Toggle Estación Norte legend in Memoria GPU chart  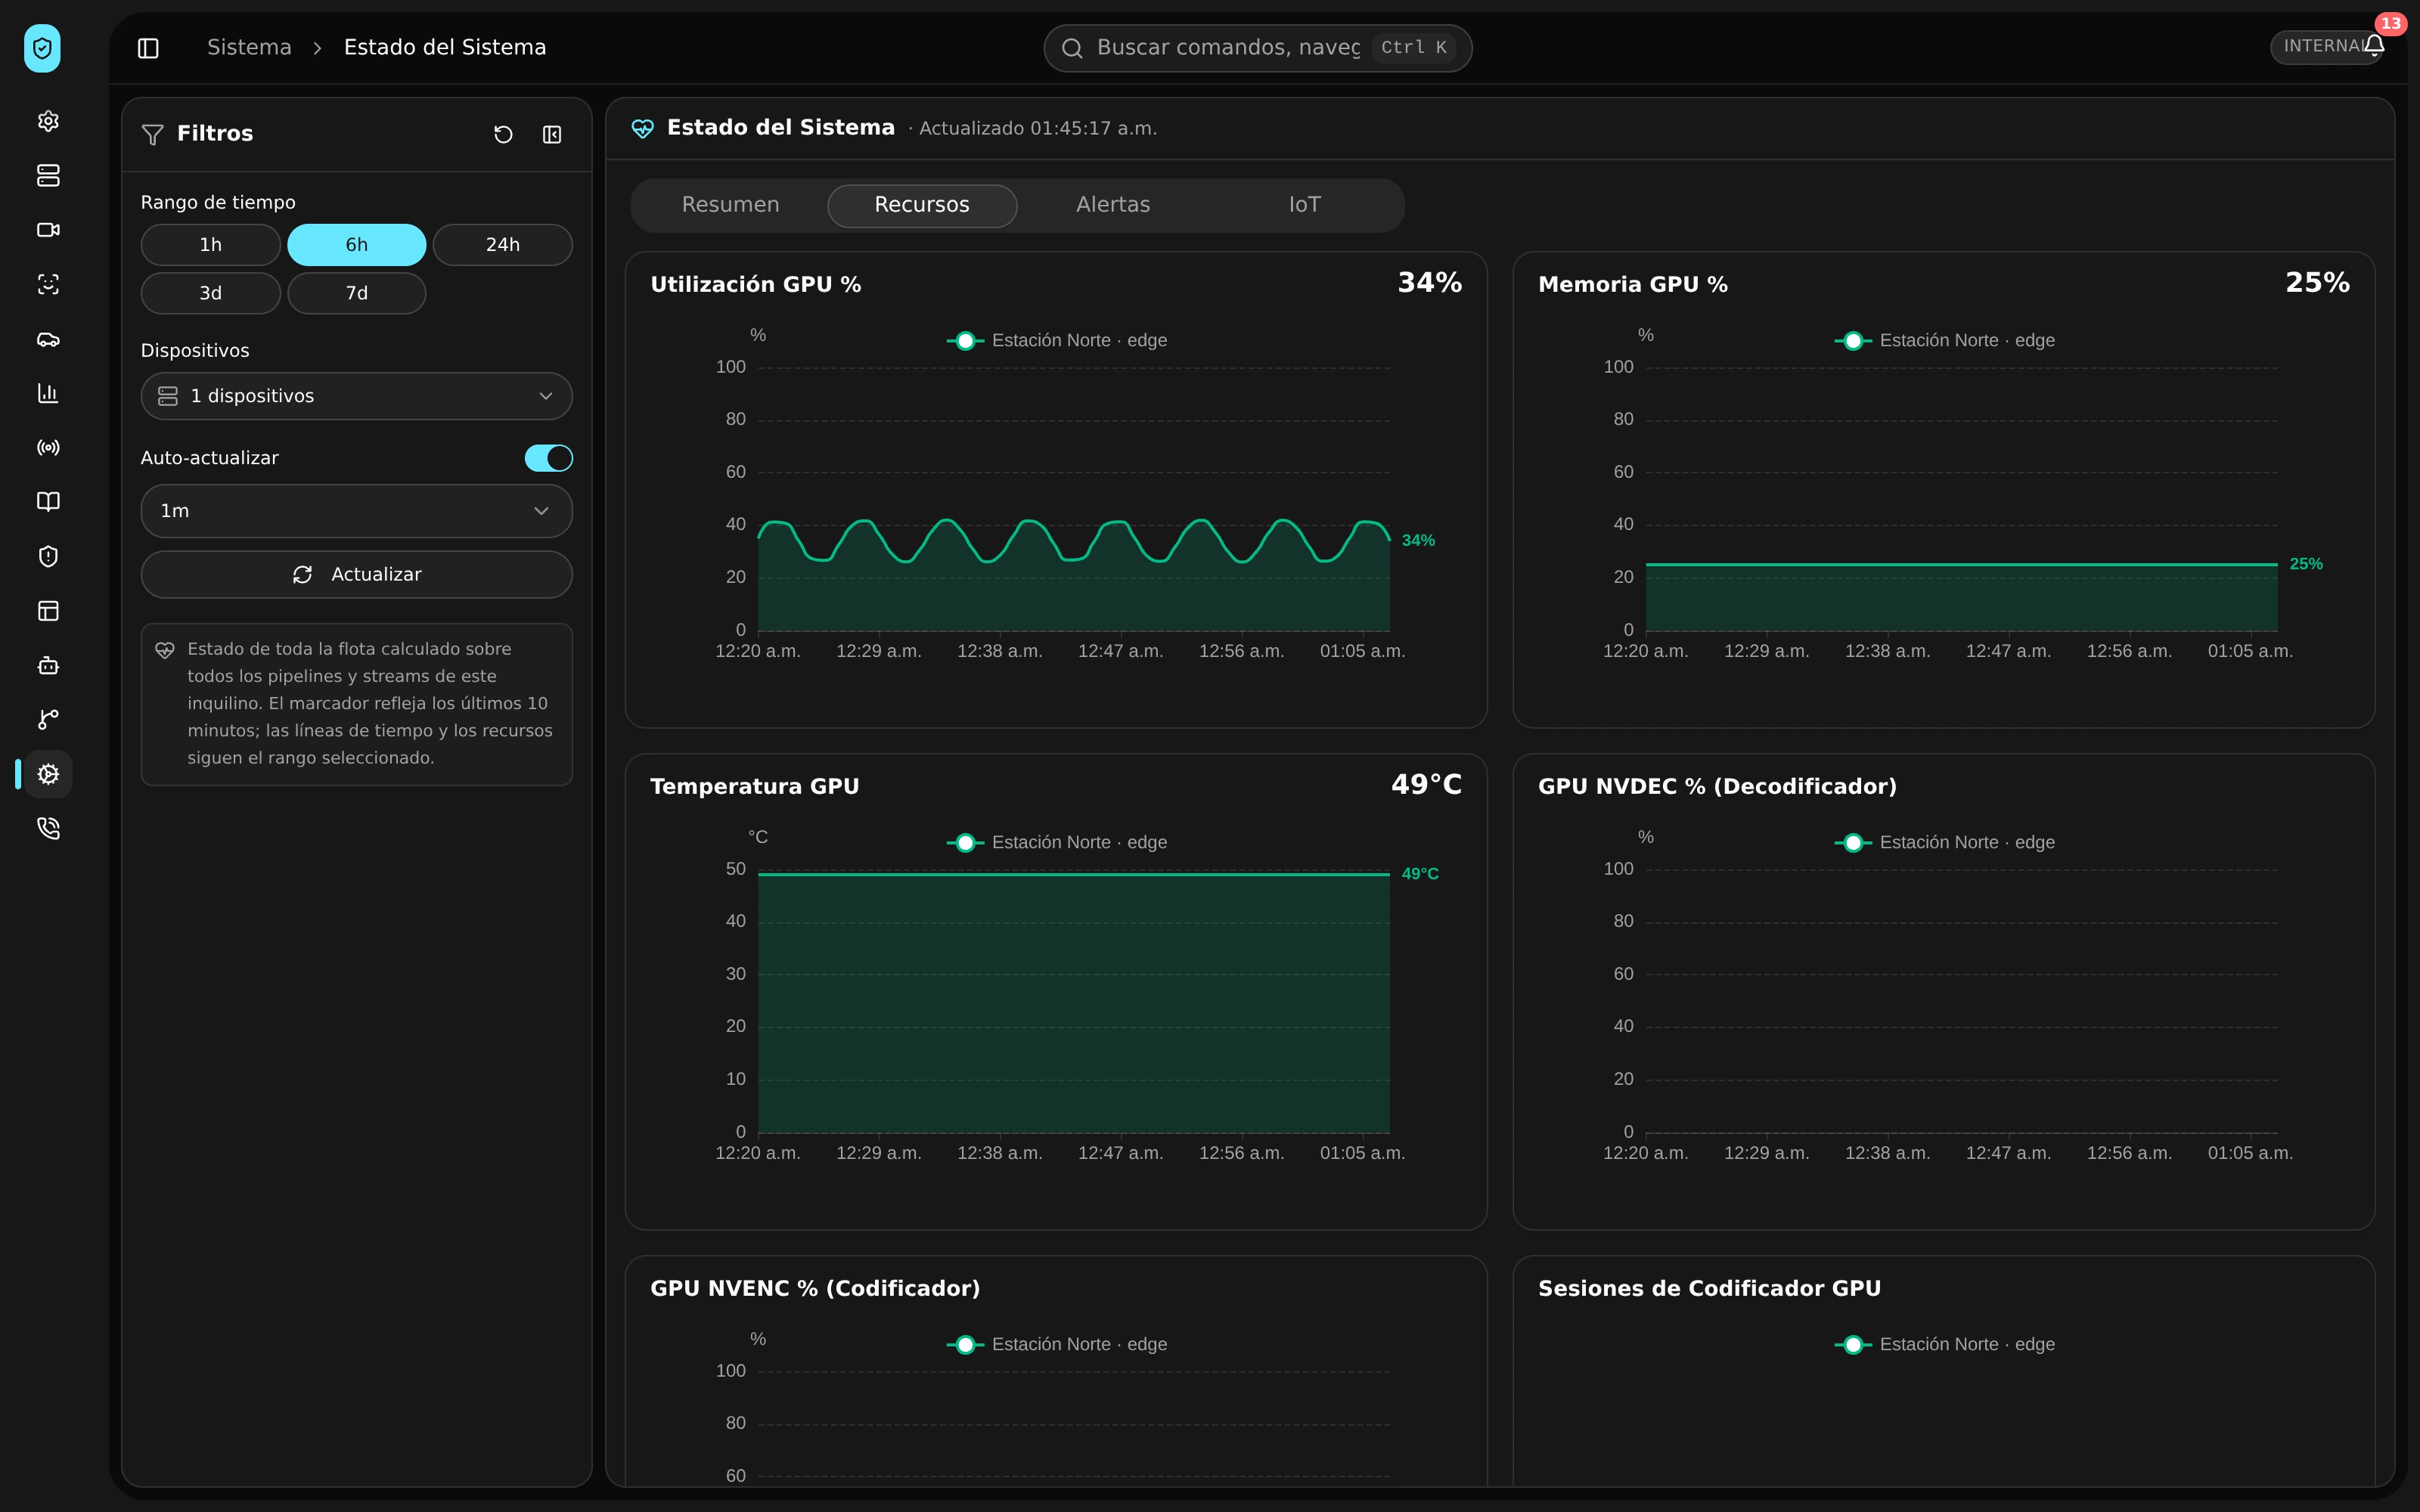point(1945,341)
